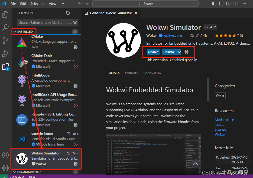Image resolution: width=253 pixels, height=178 pixels.
Task: Open the Uninstall dropdown arrow
Action: coord(179,52)
